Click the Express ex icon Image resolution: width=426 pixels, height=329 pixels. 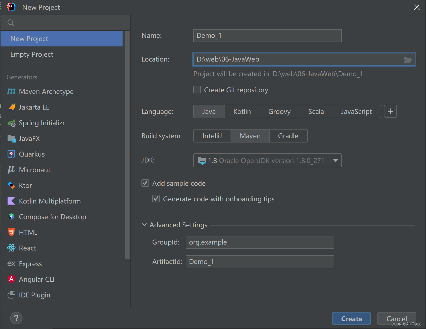point(11,264)
